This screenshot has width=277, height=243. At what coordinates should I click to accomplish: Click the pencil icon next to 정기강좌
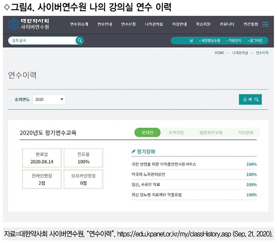(x=133, y=151)
